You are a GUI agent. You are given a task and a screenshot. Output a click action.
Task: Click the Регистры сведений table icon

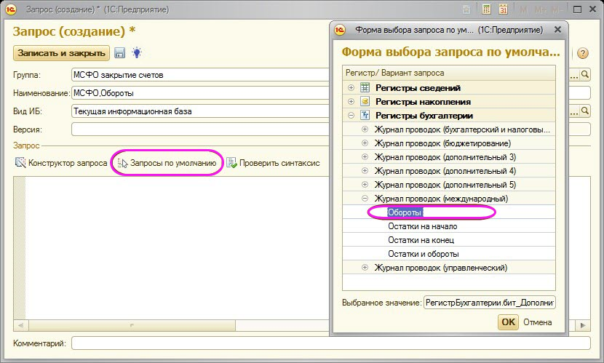pos(365,88)
